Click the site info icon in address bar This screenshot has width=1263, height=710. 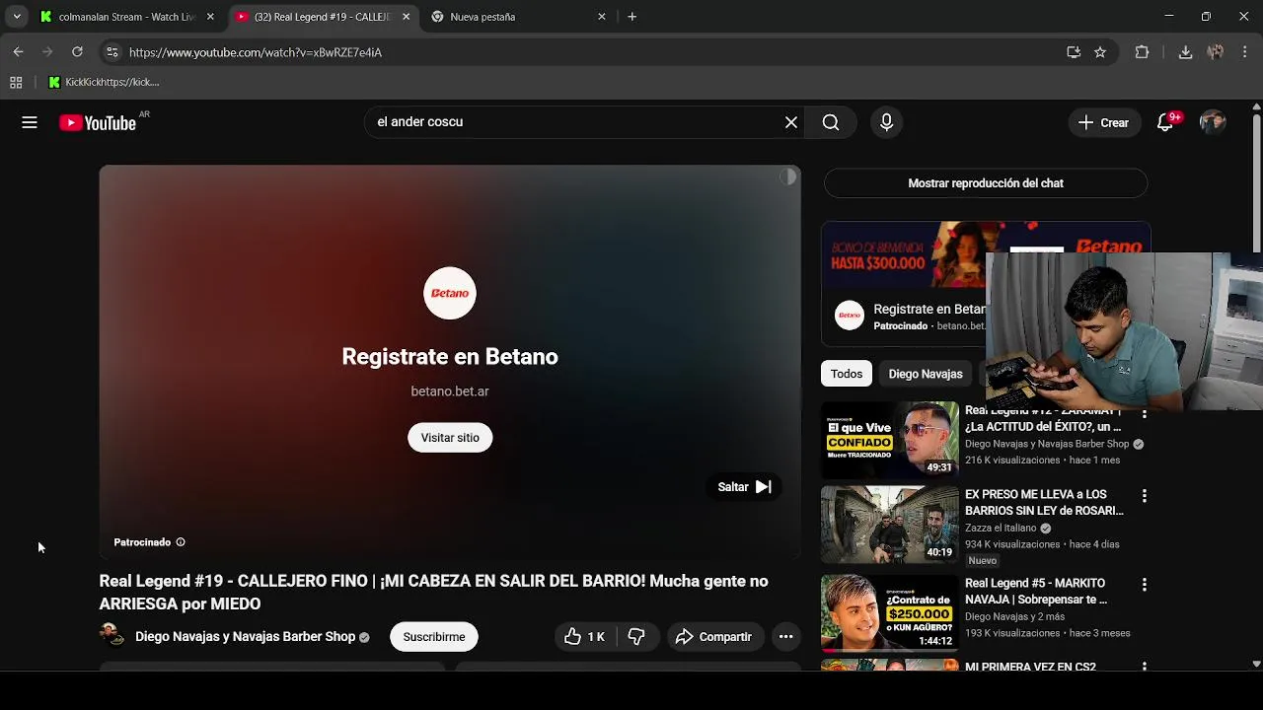click(x=111, y=52)
